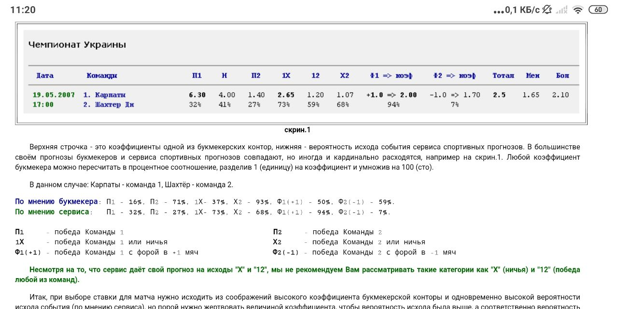The image size is (618, 309).
Task: Click the 1X coefficient 2.65
Action: (x=286, y=95)
